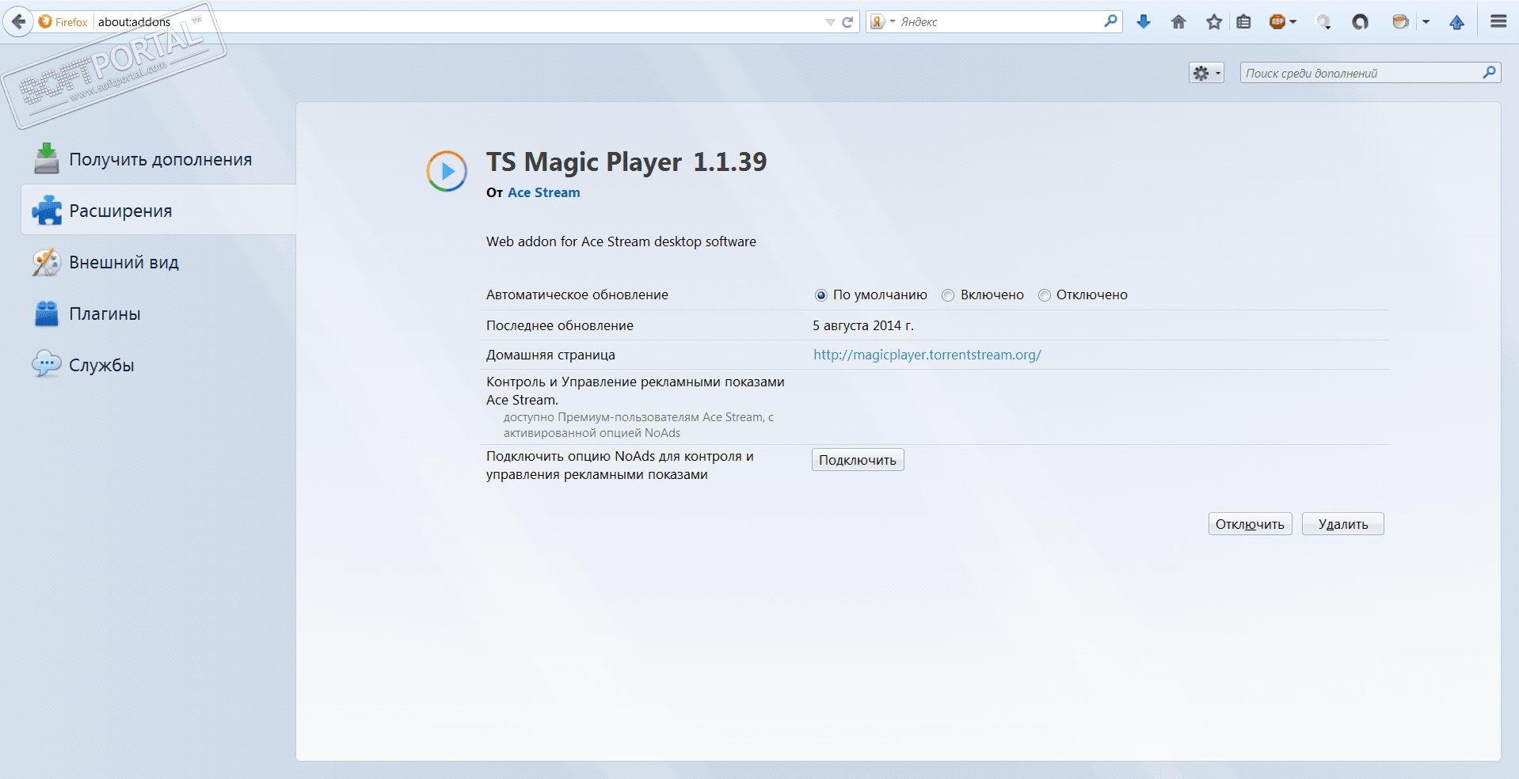
Task: Click the Adblock Plus ABP icon
Action: click(x=1277, y=22)
